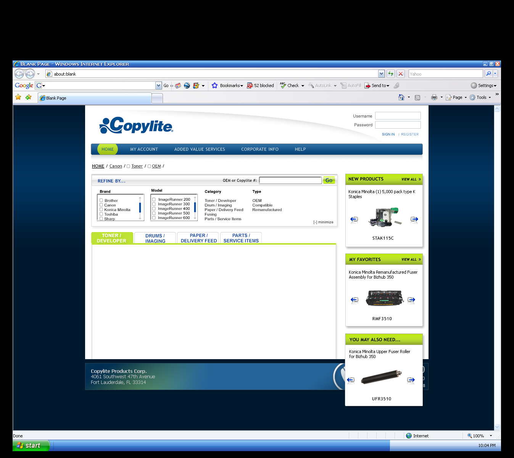Click the Canon breadcrumb link

tap(116, 166)
